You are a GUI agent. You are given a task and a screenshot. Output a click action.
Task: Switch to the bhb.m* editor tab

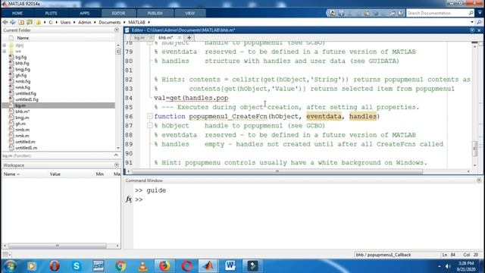point(165,37)
